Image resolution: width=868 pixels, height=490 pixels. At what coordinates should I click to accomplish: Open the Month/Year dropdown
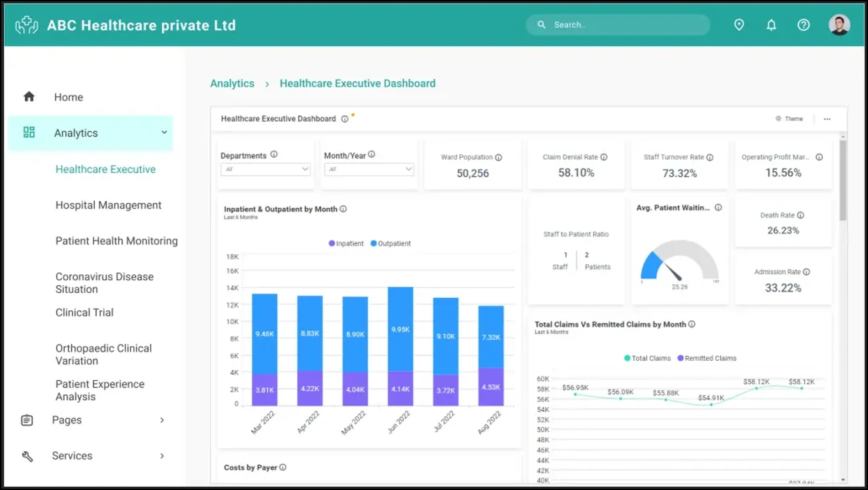tap(369, 169)
